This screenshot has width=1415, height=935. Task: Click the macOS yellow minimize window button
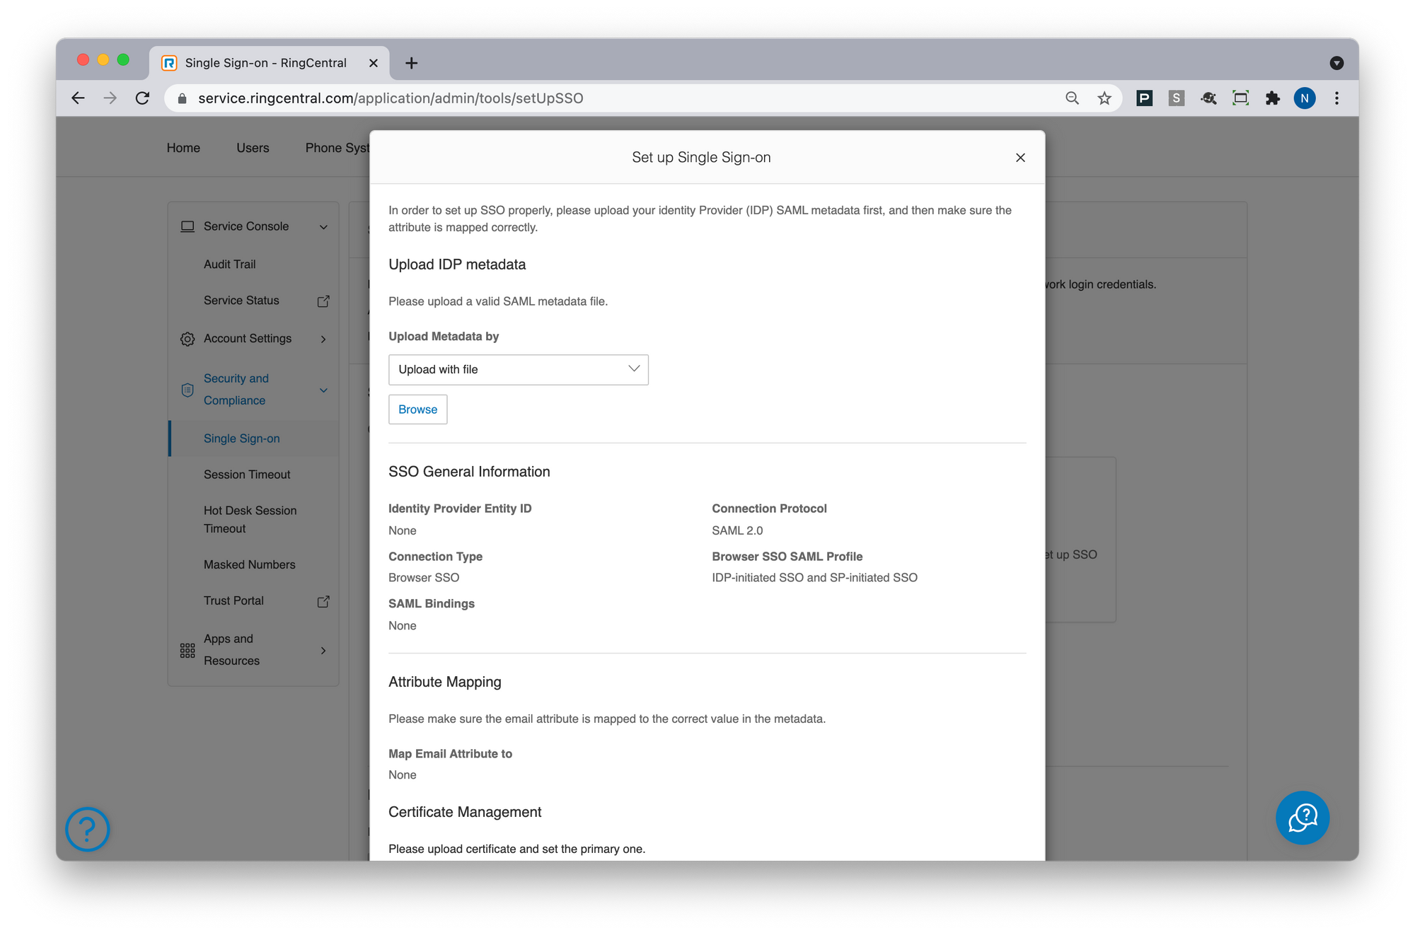pos(103,59)
